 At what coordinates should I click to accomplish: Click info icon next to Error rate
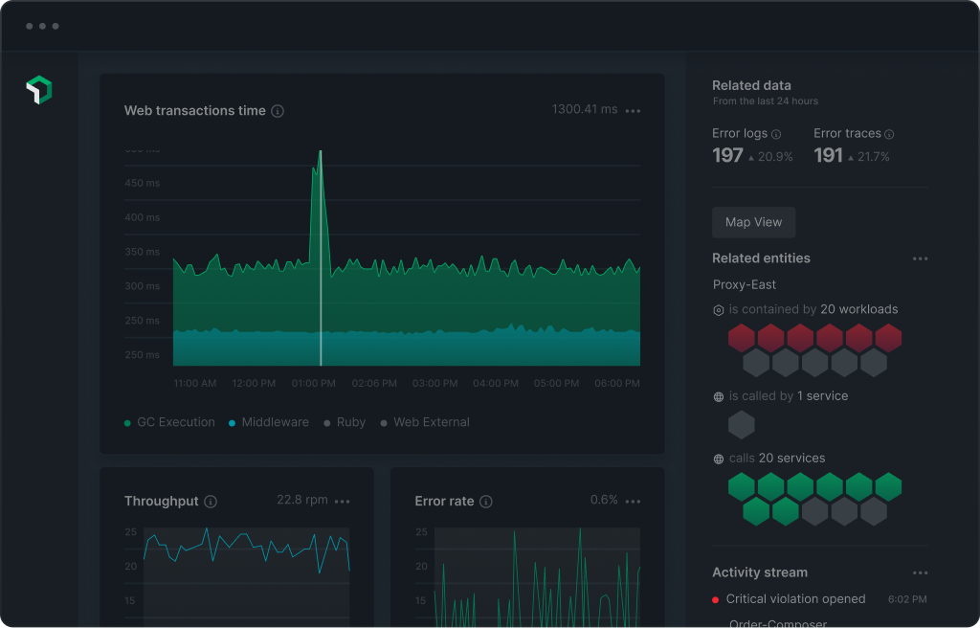(486, 502)
